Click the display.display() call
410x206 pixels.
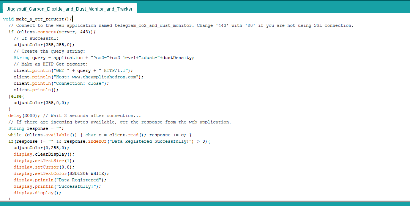(37, 193)
